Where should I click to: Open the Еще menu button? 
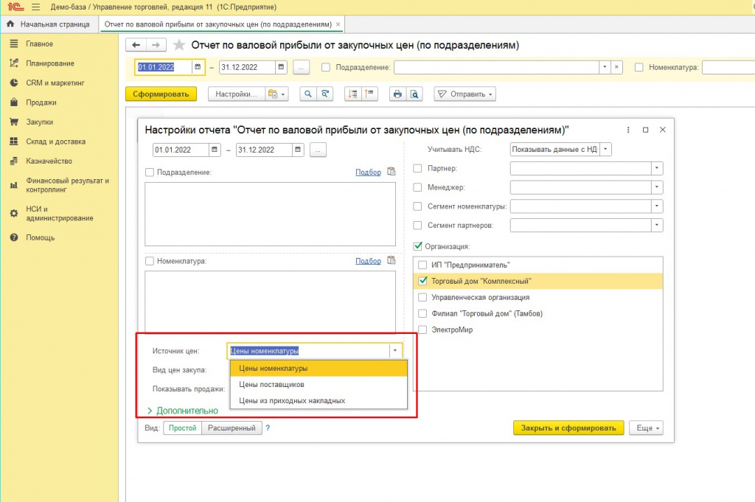646,428
